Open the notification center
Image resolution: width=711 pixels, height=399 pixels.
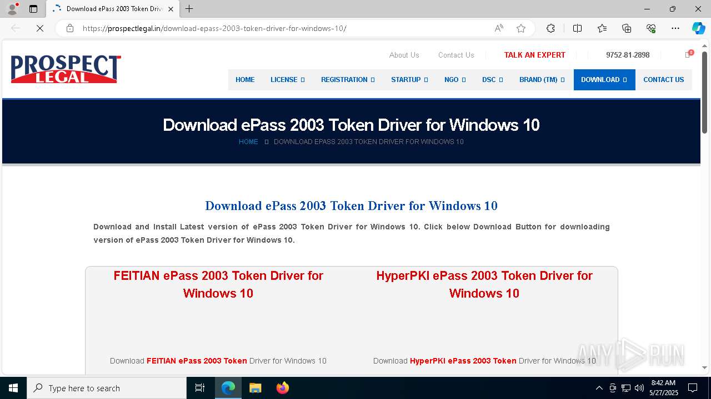693,388
